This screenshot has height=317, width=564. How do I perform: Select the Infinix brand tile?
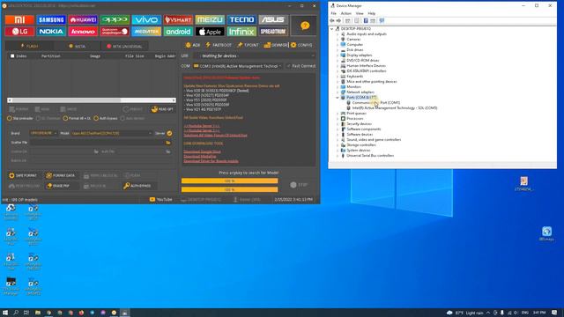tap(241, 32)
